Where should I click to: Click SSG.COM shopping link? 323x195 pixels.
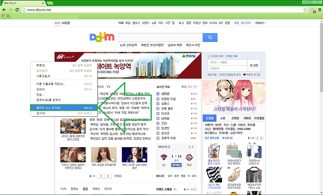[x=244, y=129]
